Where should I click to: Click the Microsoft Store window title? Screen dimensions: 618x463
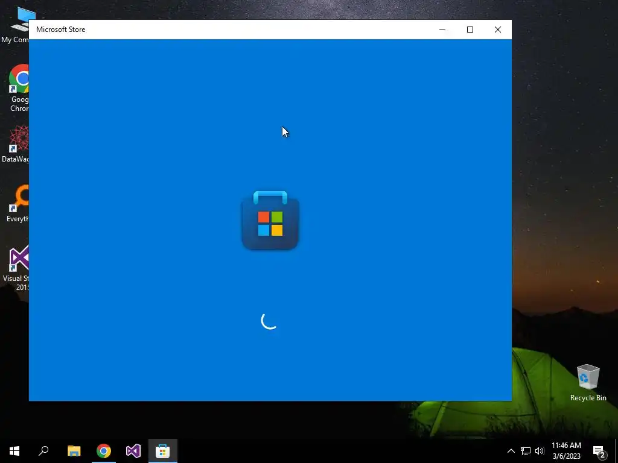(61, 30)
